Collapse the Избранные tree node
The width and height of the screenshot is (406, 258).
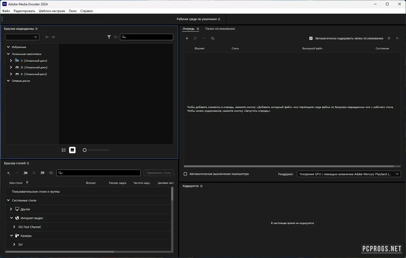click(x=8, y=47)
